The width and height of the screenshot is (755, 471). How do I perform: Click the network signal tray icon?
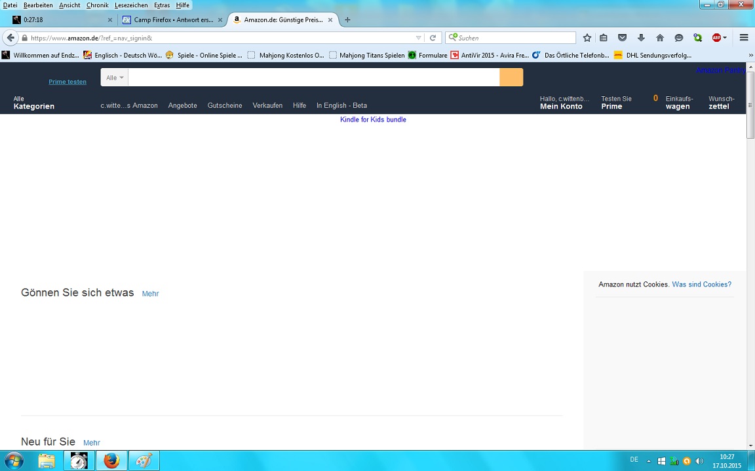[674, 461]
